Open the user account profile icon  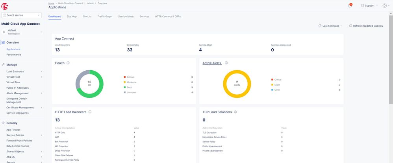pos(384,6)
